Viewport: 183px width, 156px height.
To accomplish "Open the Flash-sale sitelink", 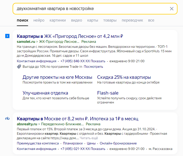I will (x=108, y=93).
